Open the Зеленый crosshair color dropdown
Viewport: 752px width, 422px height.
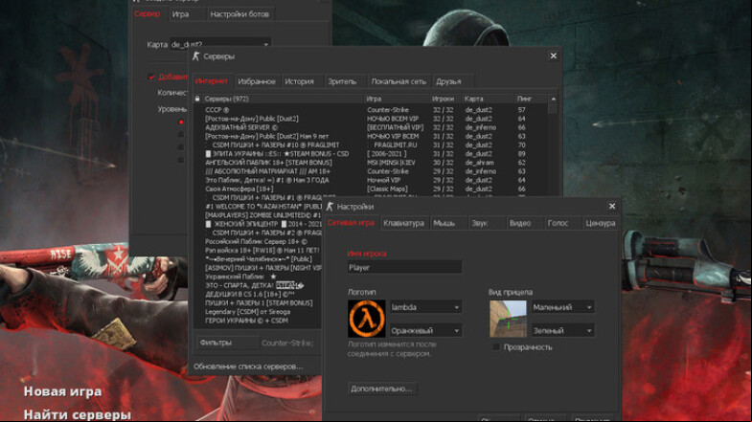pyautogui.click(x=563, y=330)
